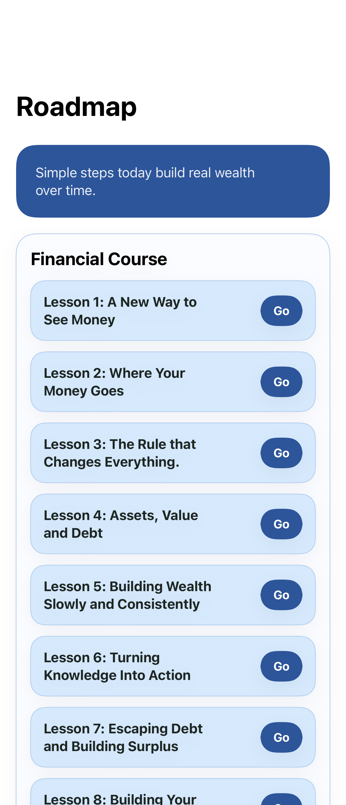Select the Roadmap page title

(76, 107)
